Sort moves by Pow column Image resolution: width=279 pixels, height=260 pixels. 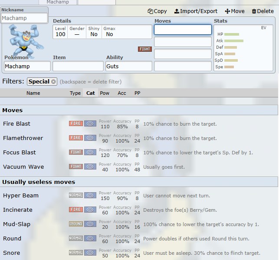pyautogui.click(x=105, y=93)
